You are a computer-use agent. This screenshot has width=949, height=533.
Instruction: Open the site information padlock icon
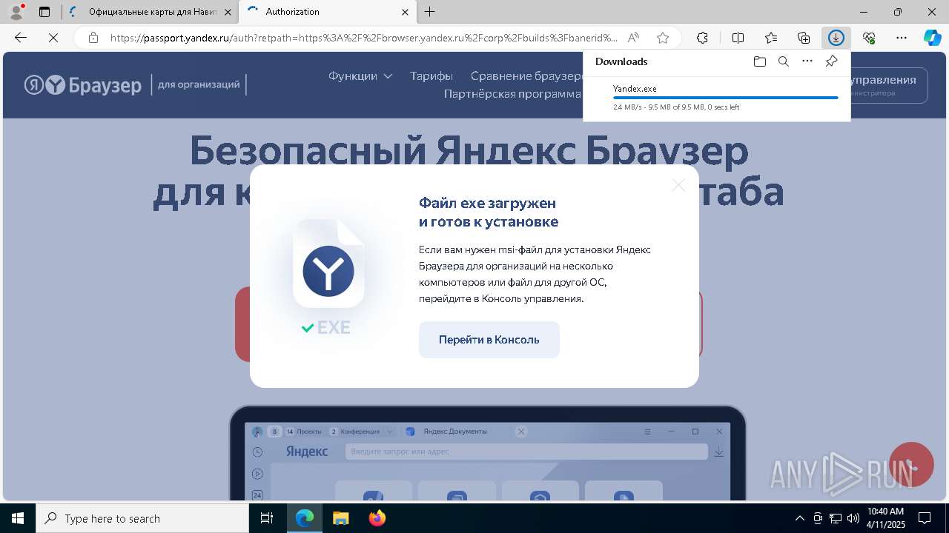93,38
